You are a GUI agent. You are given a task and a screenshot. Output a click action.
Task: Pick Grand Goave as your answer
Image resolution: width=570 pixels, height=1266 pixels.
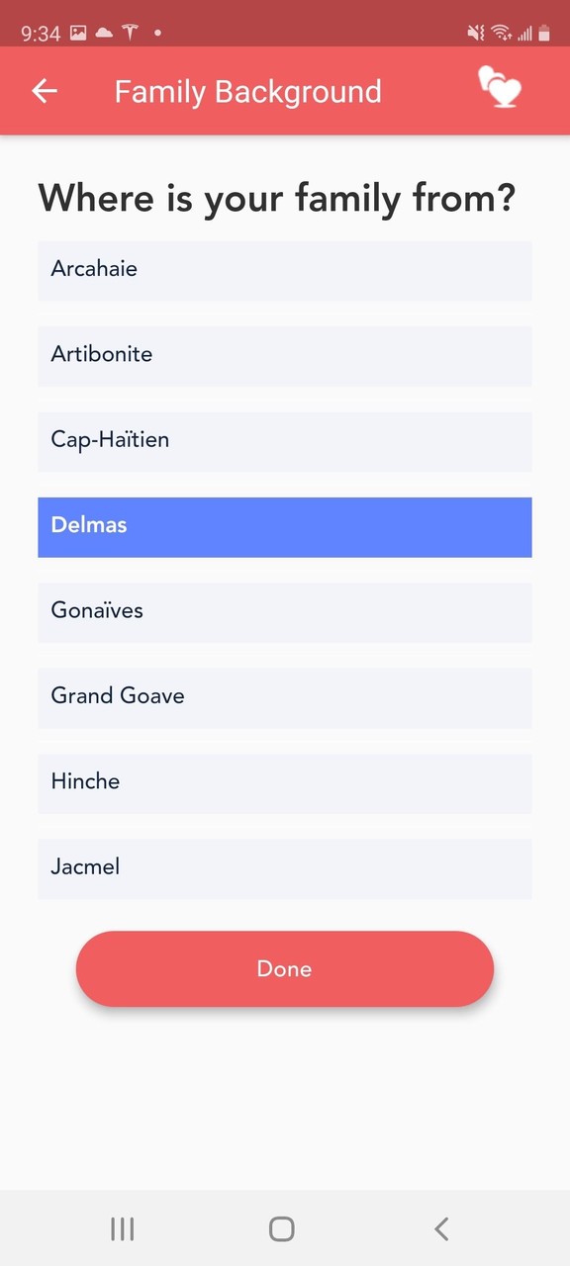pyautogui.click(x=285, y=697)
